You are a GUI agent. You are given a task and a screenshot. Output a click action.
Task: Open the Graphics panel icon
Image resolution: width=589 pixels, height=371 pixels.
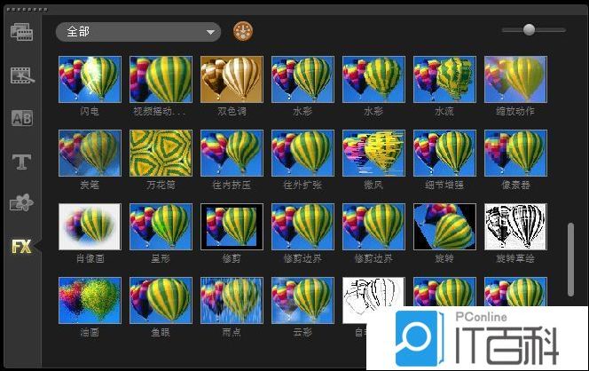pos(21,203)
